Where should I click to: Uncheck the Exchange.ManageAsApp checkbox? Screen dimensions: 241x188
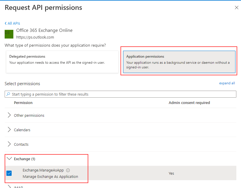click(9, 173)
